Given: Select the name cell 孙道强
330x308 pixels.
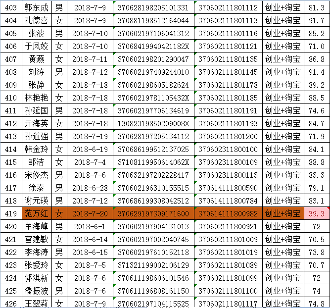Looking at the screenshot, I should tap(37, 137).
